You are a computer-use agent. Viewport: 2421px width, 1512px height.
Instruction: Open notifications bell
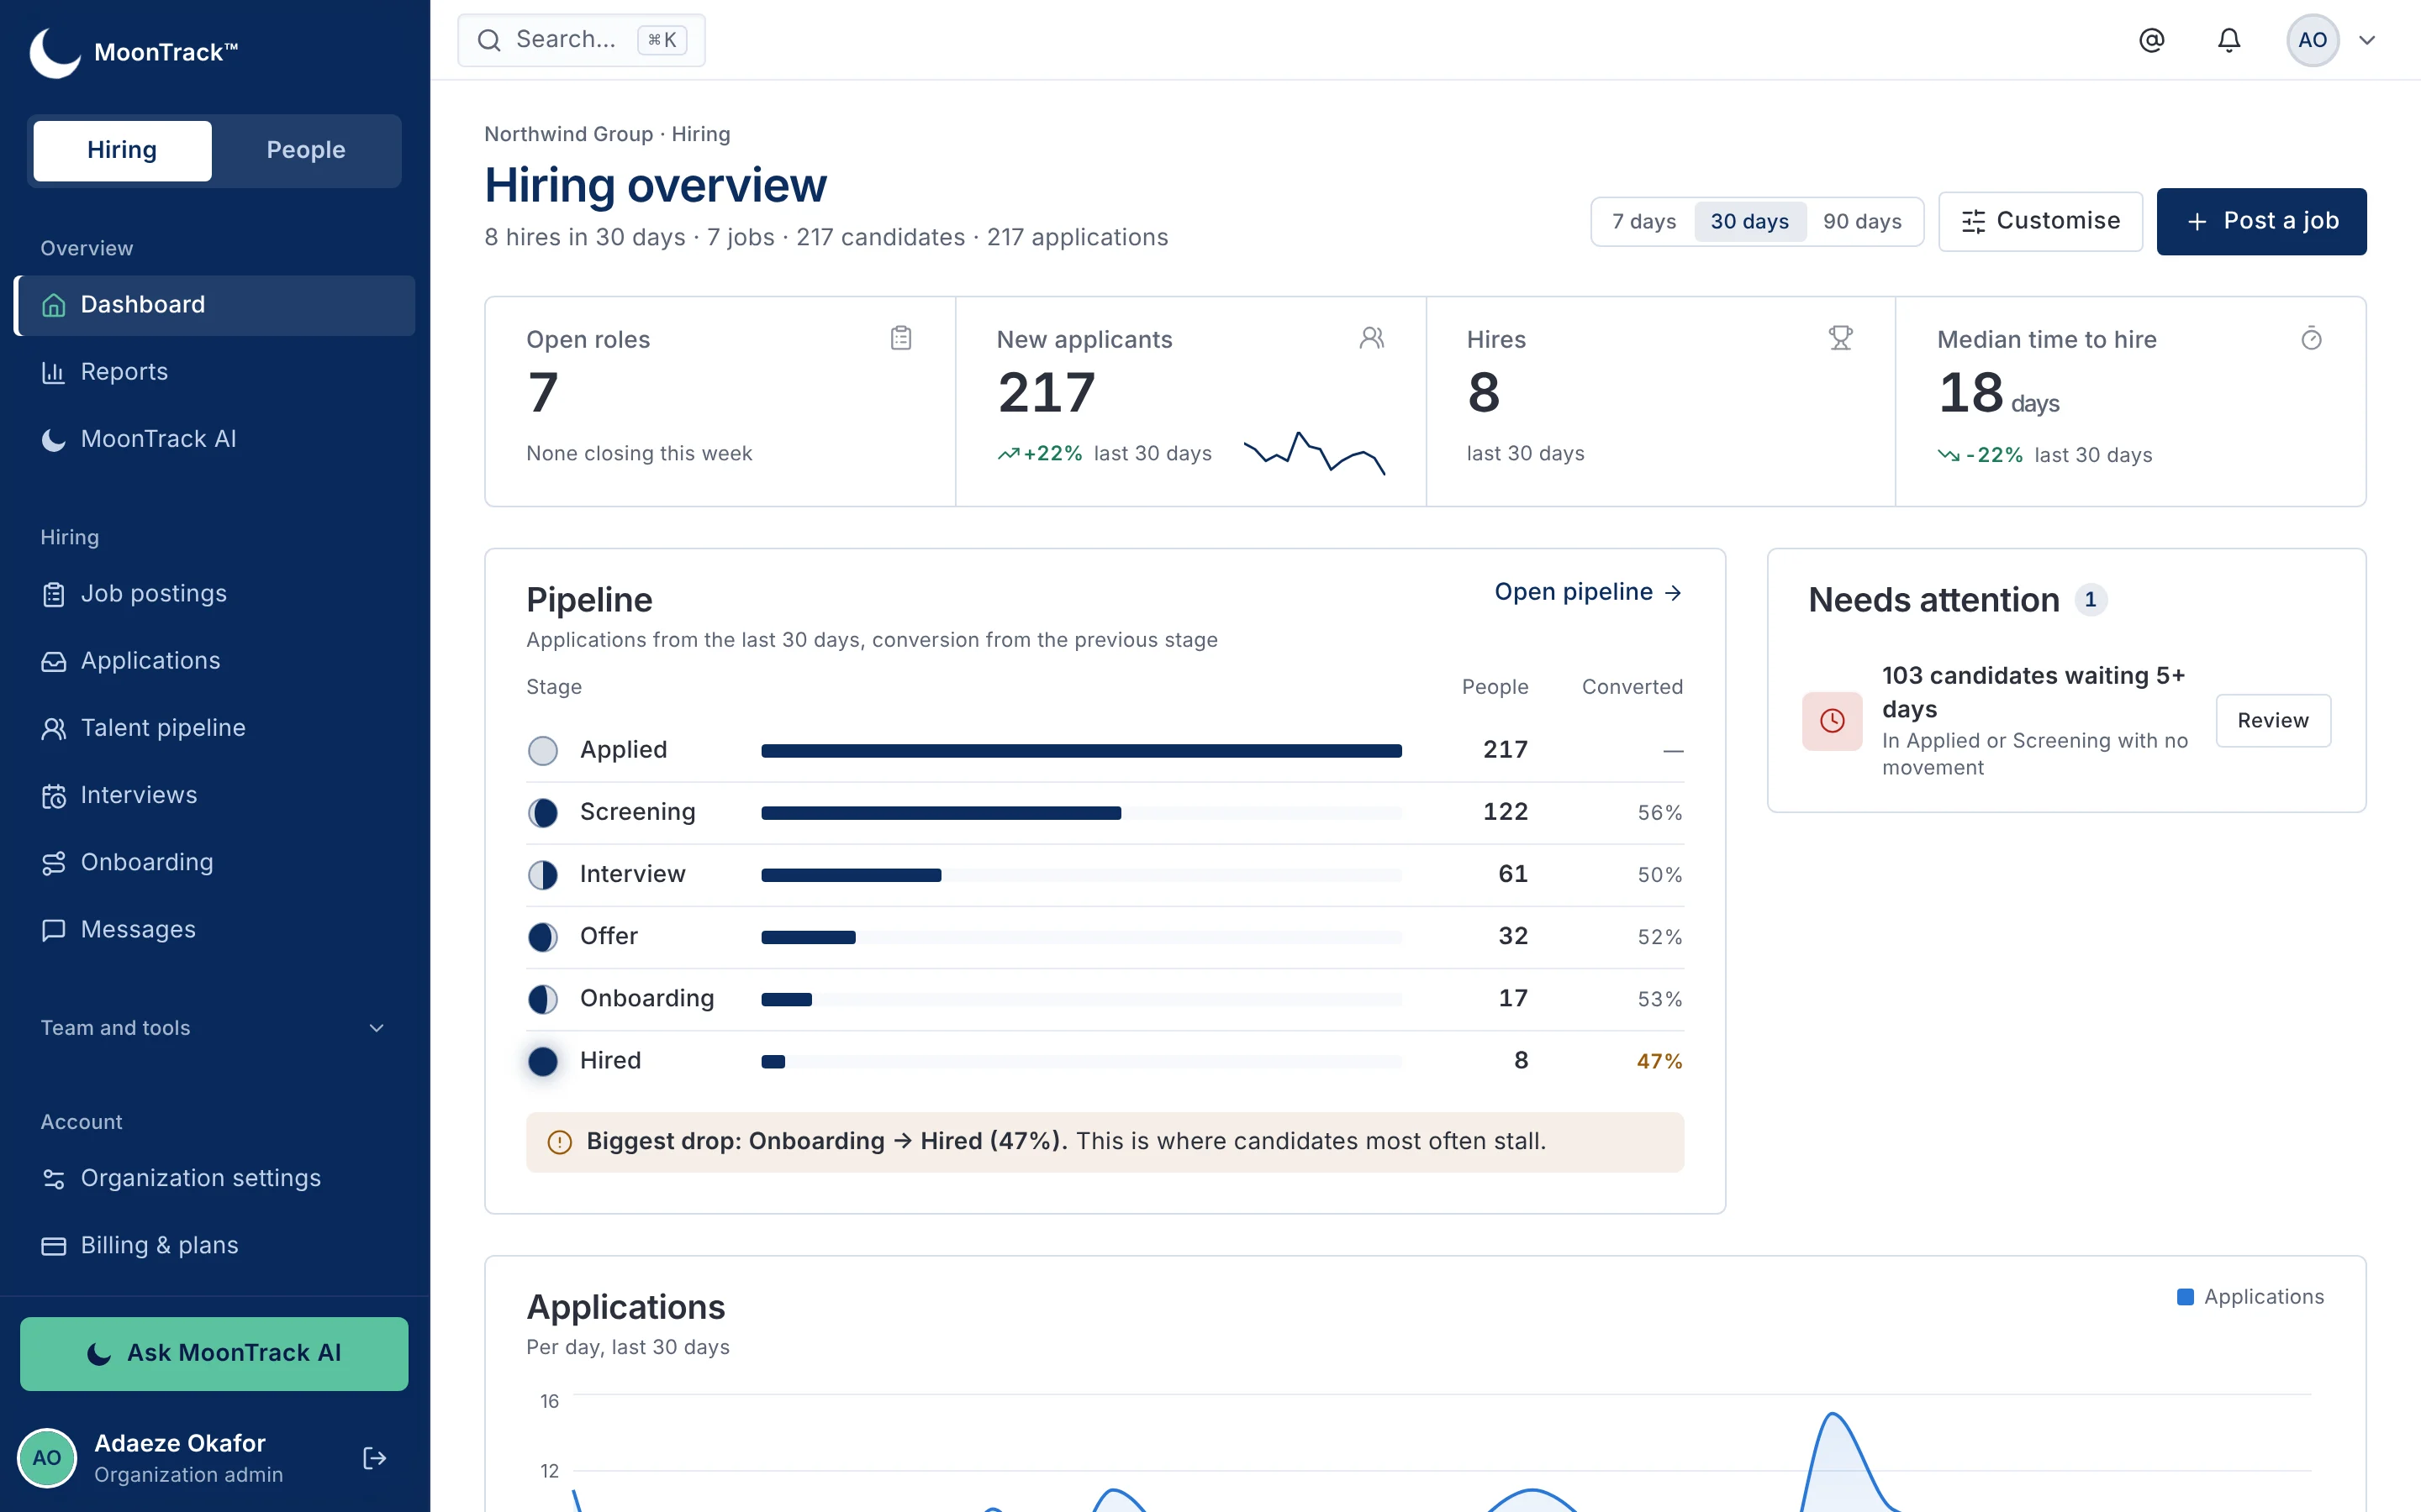[x=2229, y=40]
